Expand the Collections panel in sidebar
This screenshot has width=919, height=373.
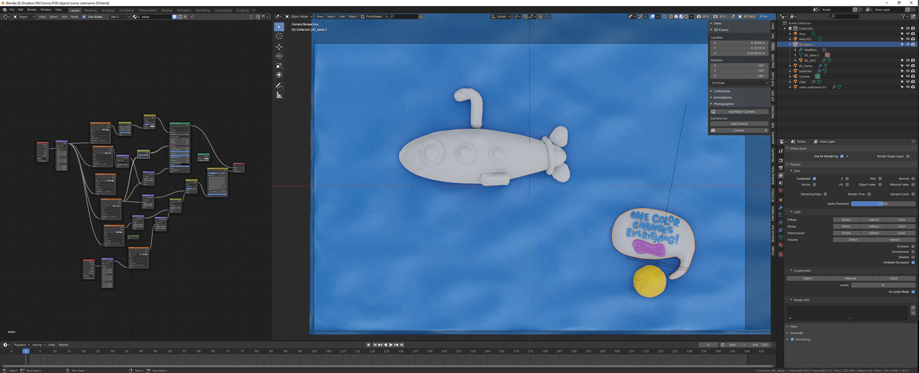722,91
